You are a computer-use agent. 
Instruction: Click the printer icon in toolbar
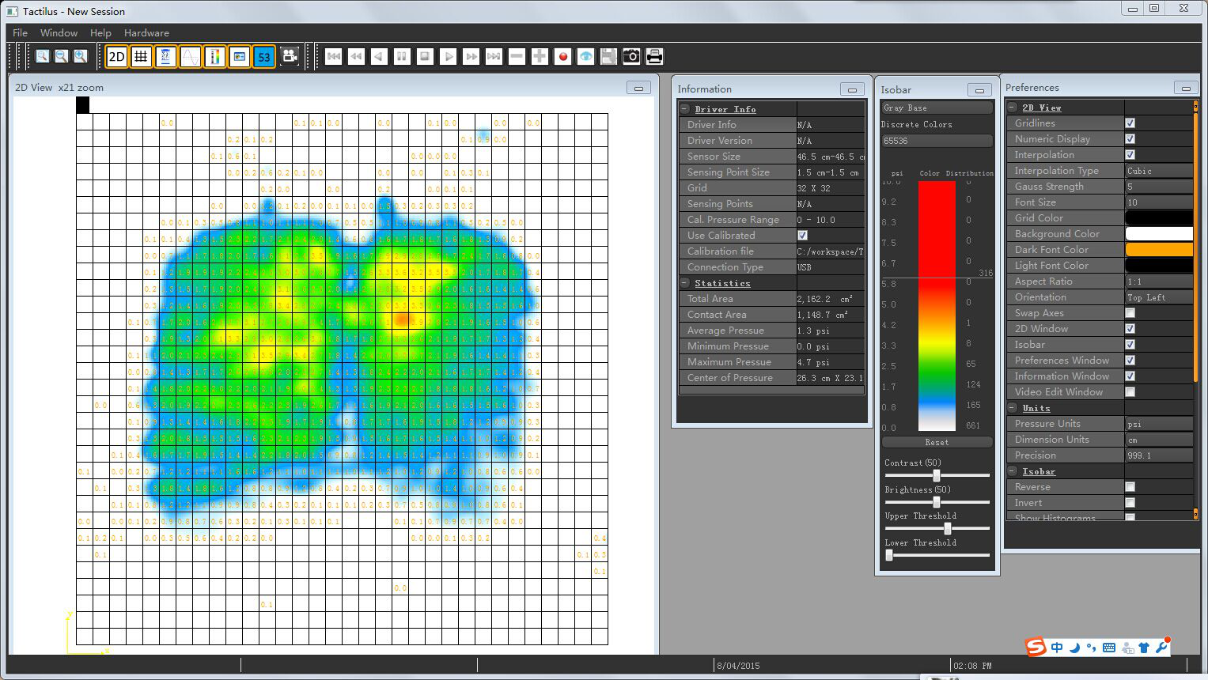pos(654,57)
